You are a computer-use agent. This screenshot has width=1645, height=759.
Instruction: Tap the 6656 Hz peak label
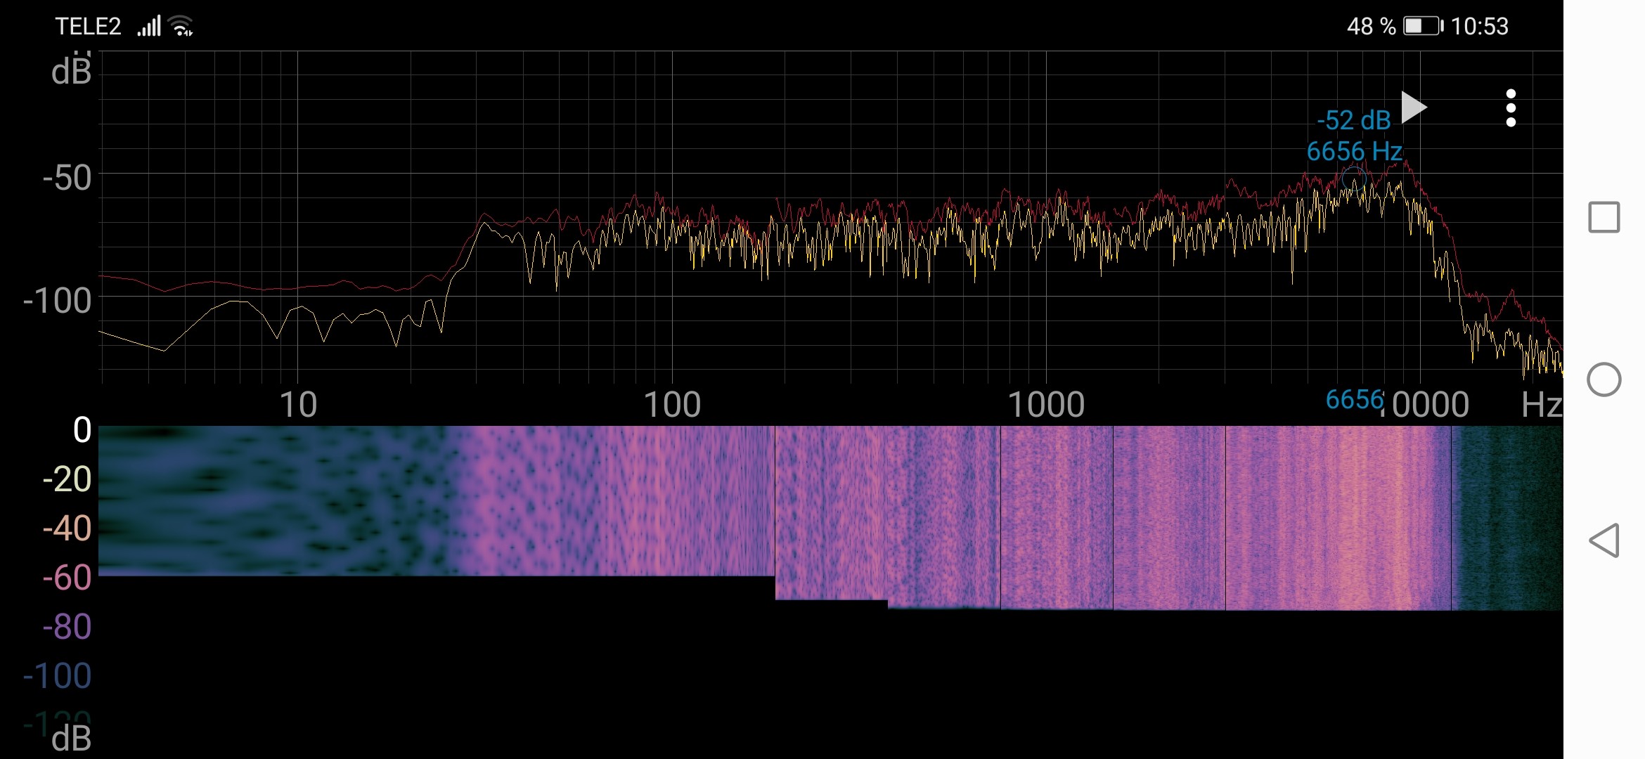click(1355, 151)
